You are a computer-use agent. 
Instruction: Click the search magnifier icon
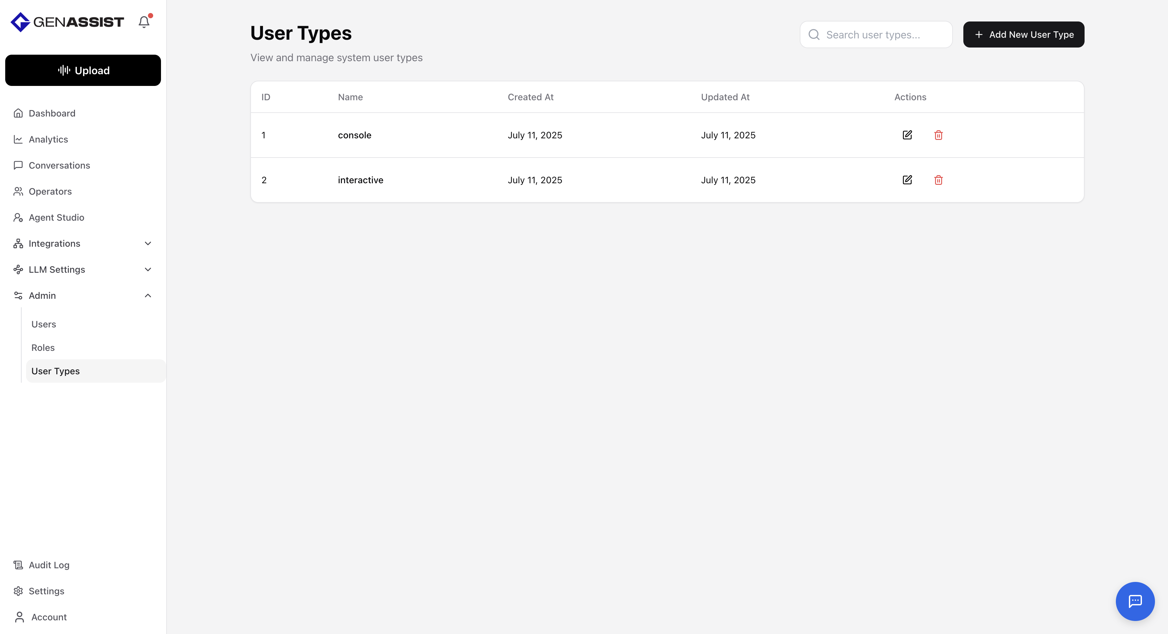pyautogui.click(x=814, y=35)
